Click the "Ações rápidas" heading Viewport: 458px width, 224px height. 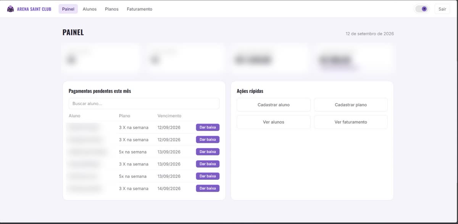tap(250, 91)
